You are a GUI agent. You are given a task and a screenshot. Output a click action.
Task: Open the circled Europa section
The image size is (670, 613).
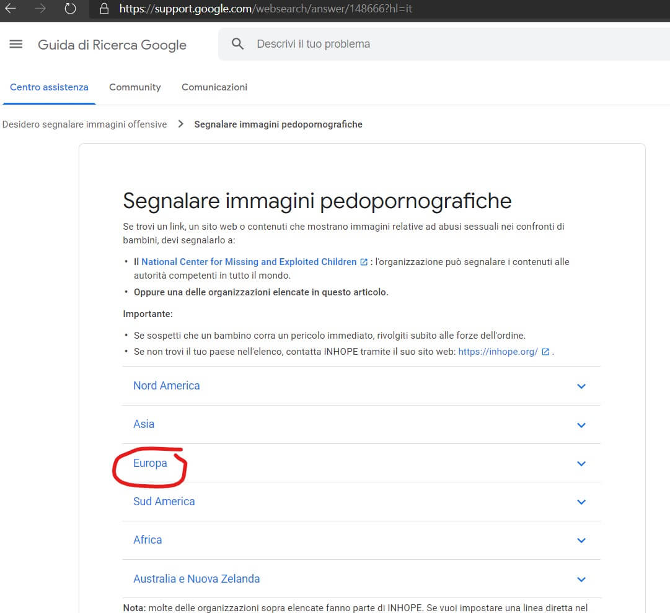point(150,463)
